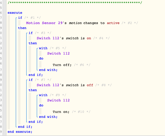Open the if statement #7
Image resolution: width=165 pixels, height=136 pixels.
click(x=31, y=80)
